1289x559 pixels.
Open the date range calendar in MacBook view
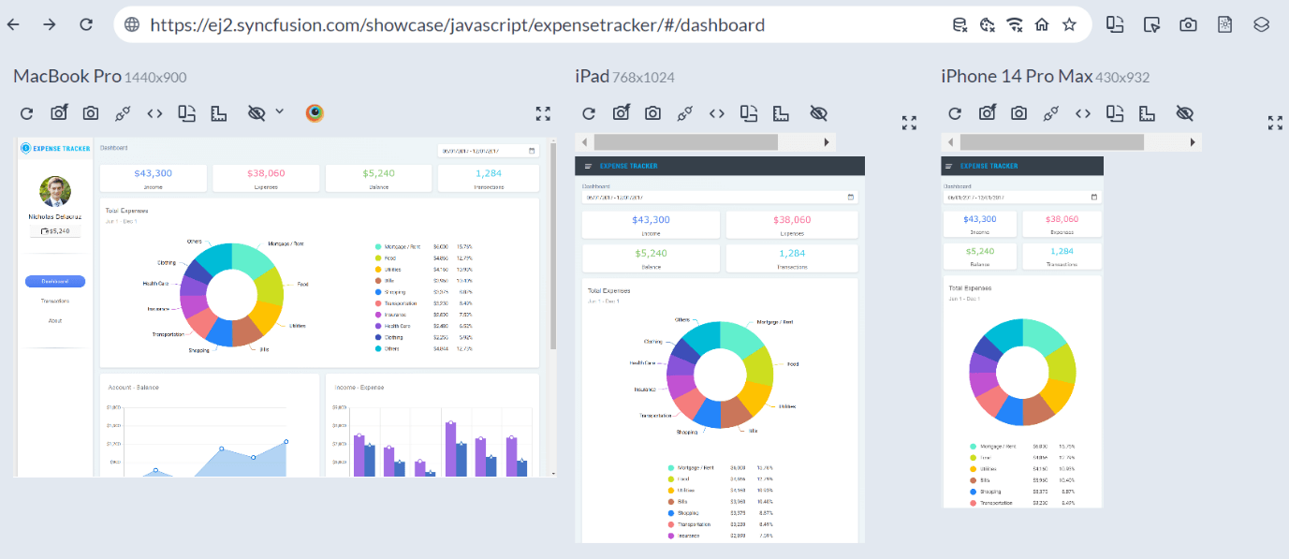point(533,151)
